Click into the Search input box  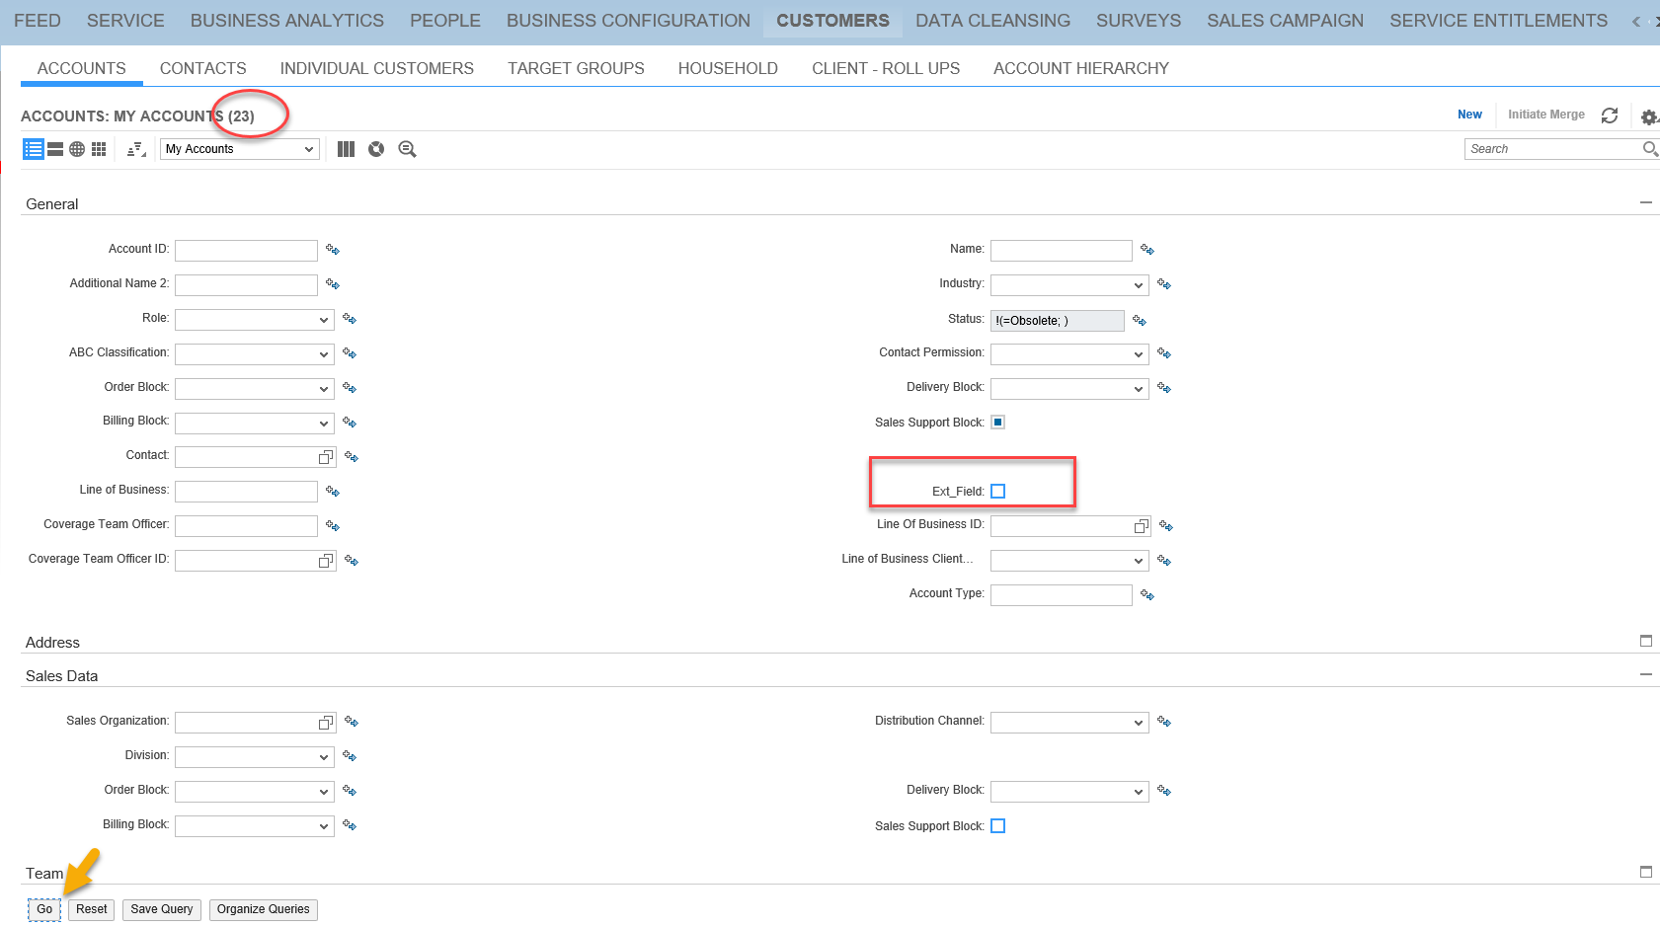click(x=1551, y=149)
